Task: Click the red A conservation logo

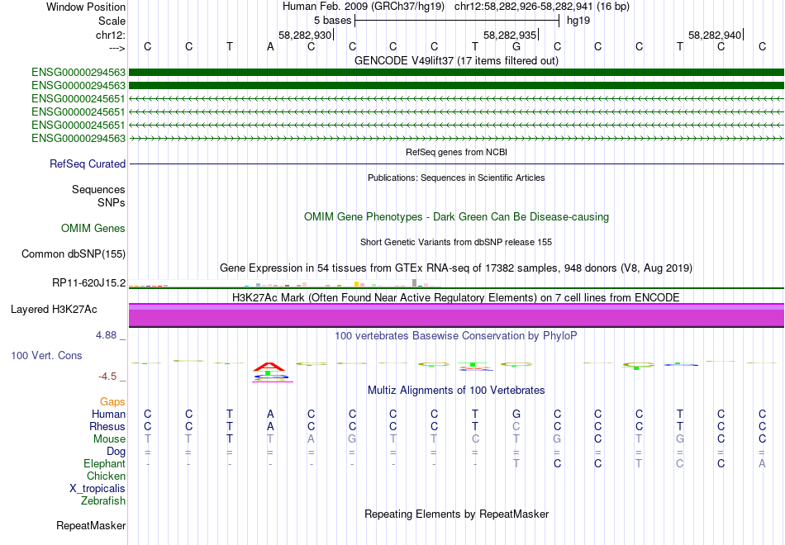Action: pos(269,367)
